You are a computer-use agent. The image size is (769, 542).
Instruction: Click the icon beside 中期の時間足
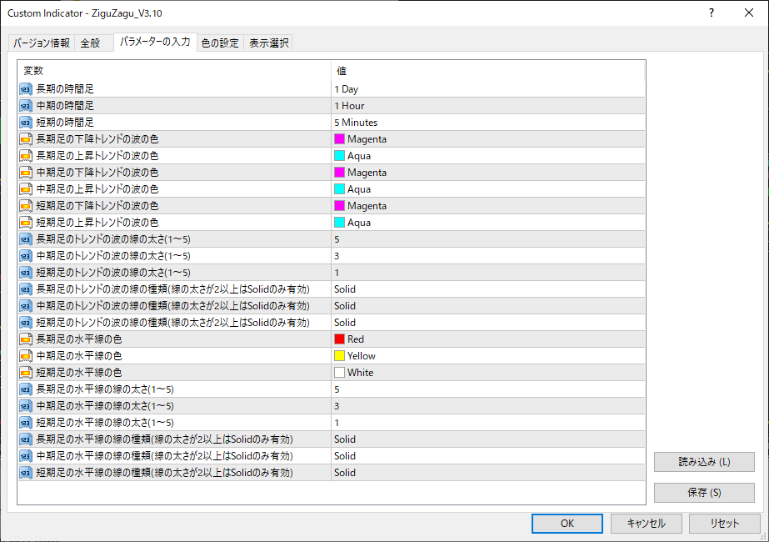tap(26, 106)
